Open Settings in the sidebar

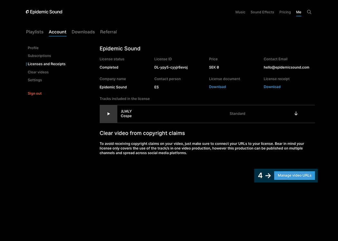coord(35,80)
